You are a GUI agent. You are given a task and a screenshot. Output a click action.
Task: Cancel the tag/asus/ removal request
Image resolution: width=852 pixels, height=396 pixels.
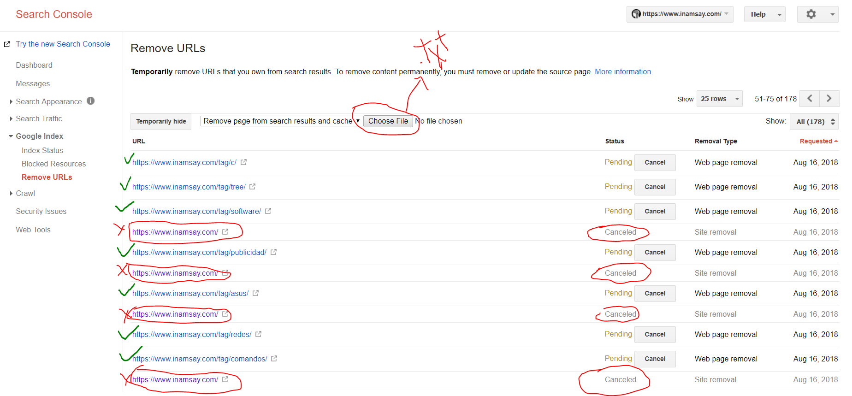(655, 294)
